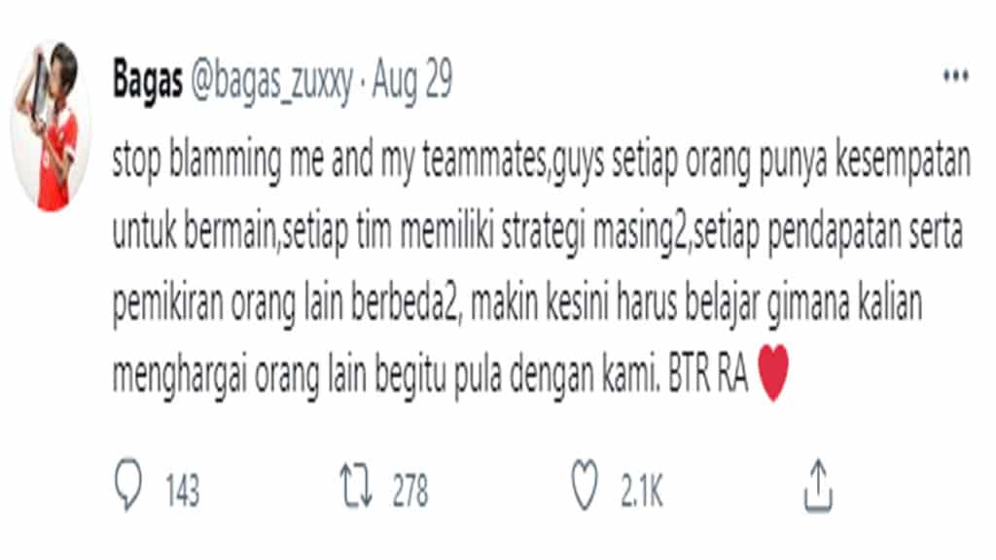Open the Aug 29 timestamp link

coord(411,82)
